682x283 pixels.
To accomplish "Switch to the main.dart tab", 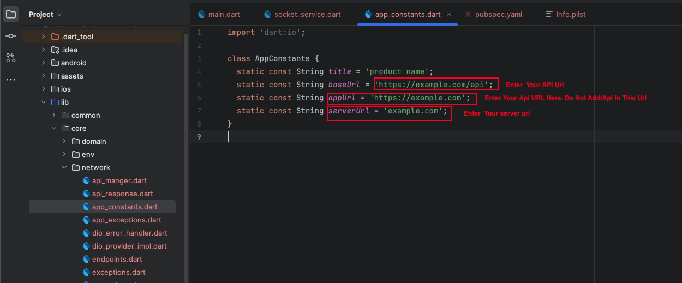I will [x=219, y=14].
